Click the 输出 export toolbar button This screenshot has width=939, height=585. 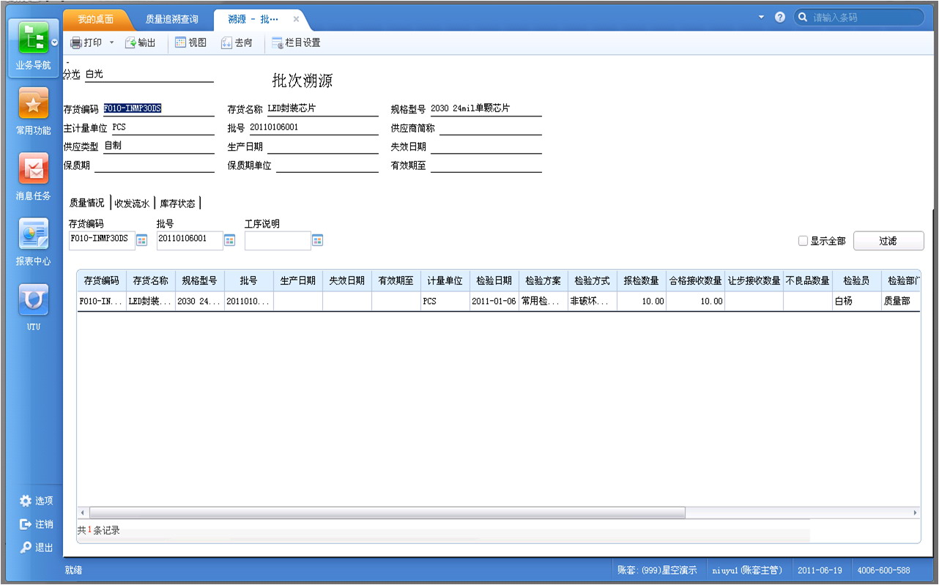tap(141, 43)
